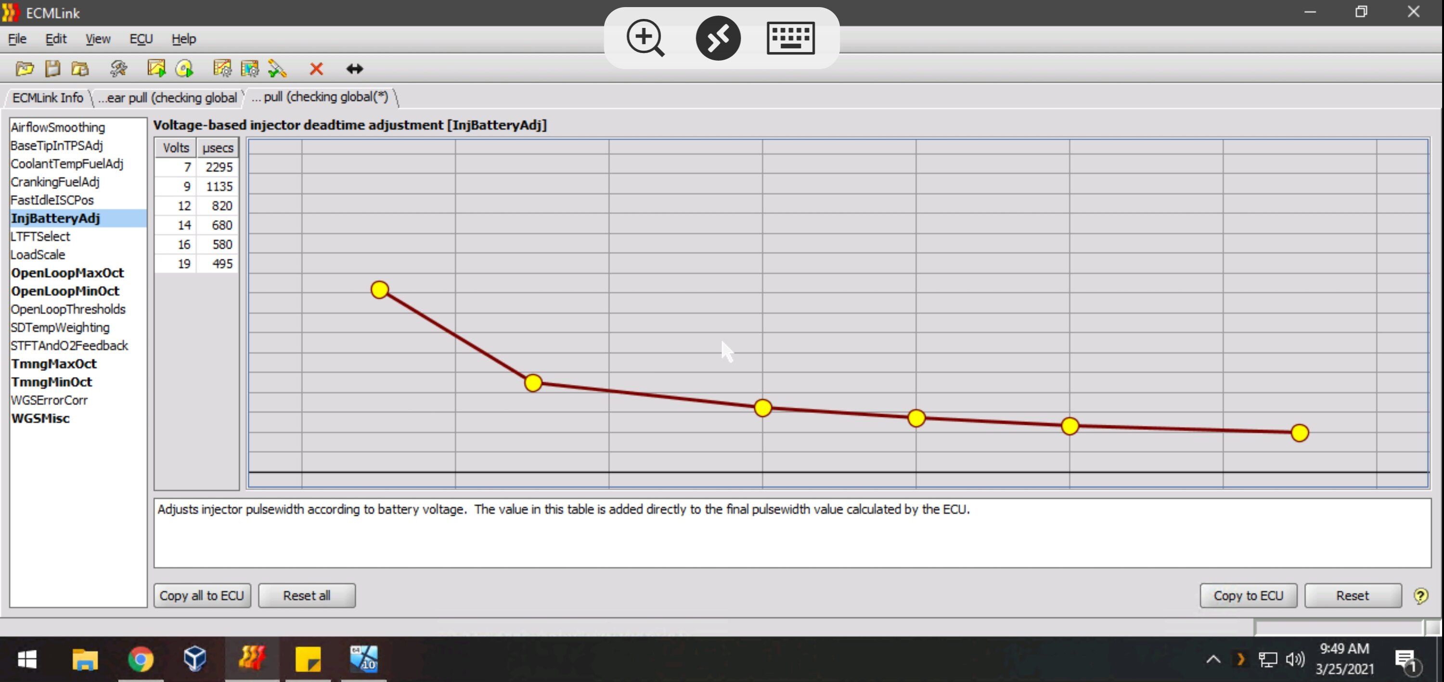This screenshot has height=682, width=1444.
Task: Click the keyboard icon in overlay
Action: [790, 38]
